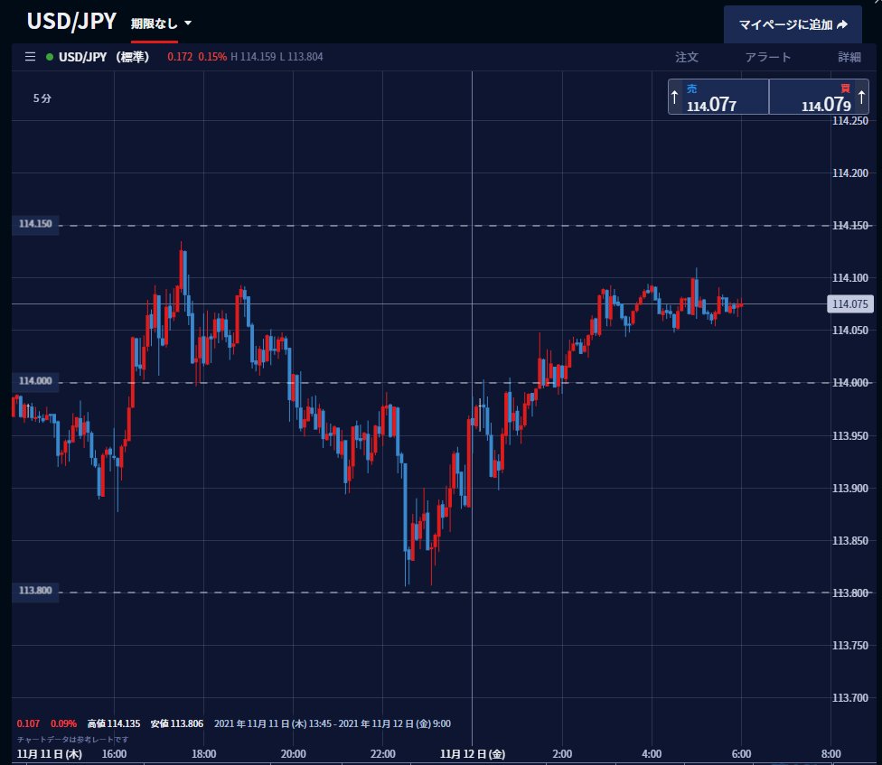Click the chart date range 2021年11月11日 text
Screen dimensions: 882x765
click(x=333, y=723)
